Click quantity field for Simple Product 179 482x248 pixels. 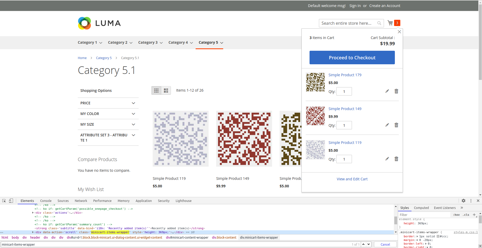(344, 91)
